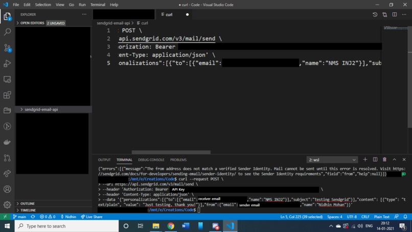Image resolution: width=412 pixels, height=232 pixels.
Task: Open the Search view in activity bar
Action: pyautogui.click(x=7, y=32)
